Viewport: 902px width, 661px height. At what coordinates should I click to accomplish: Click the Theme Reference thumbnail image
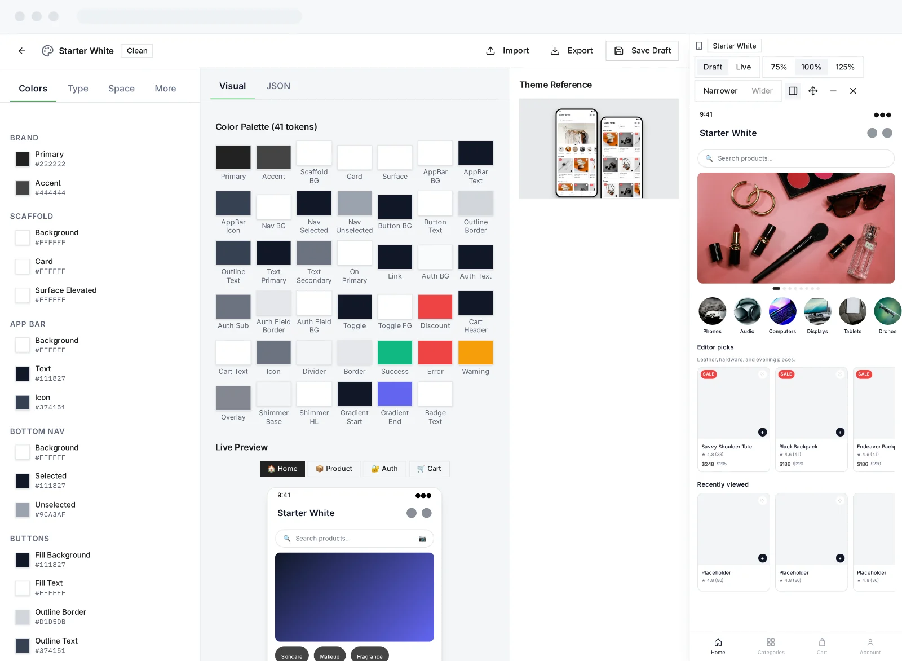[x=599, y=149]
